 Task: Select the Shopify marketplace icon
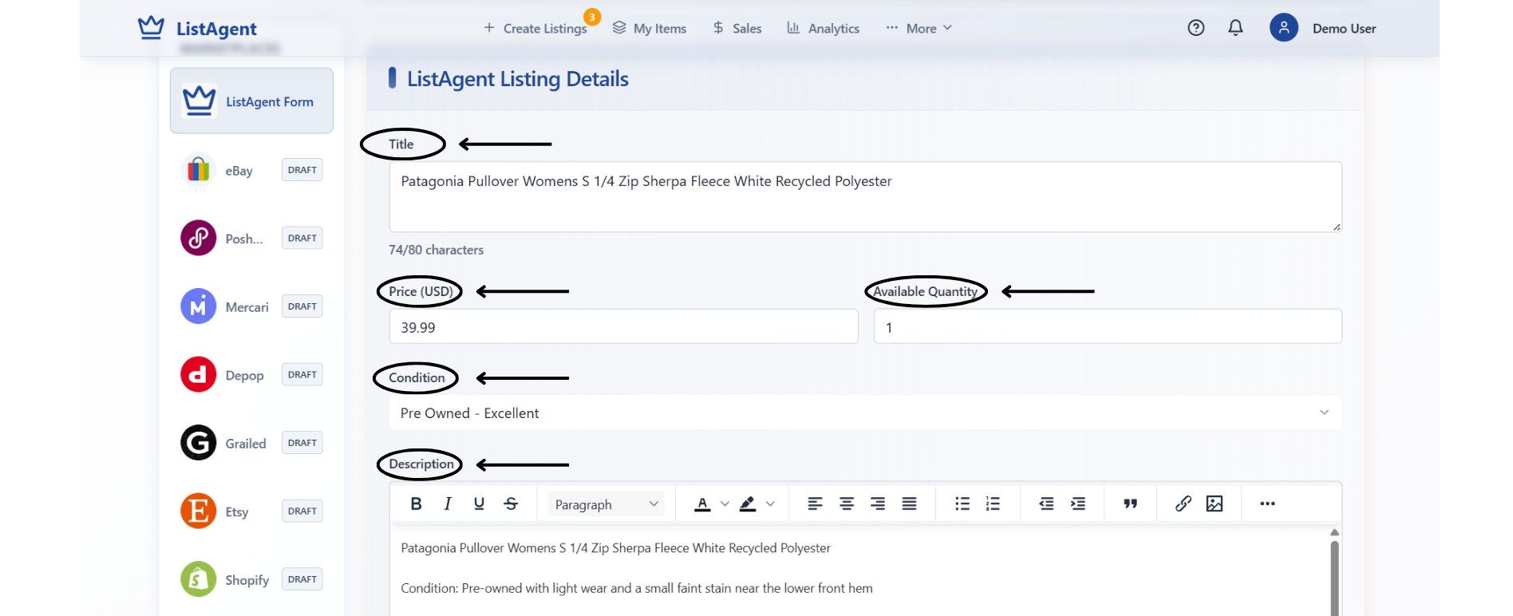pos(199,579)
